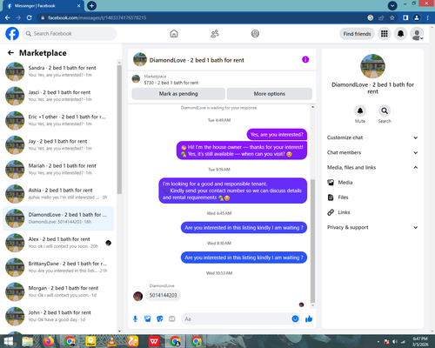Click the Find friends button
Viewport: 435px width, 348px height.
pyautogui.click(x=357, y=34)
